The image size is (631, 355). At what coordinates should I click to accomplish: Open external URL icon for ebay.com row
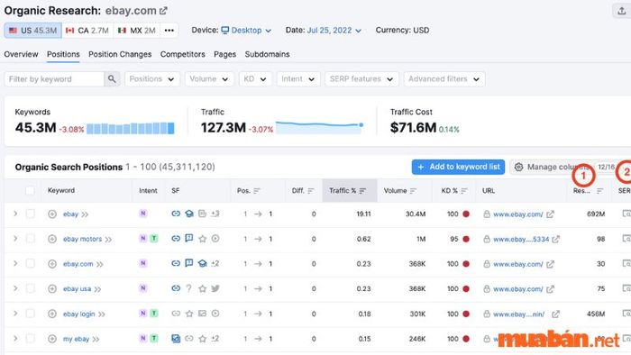tap(550, 264)
